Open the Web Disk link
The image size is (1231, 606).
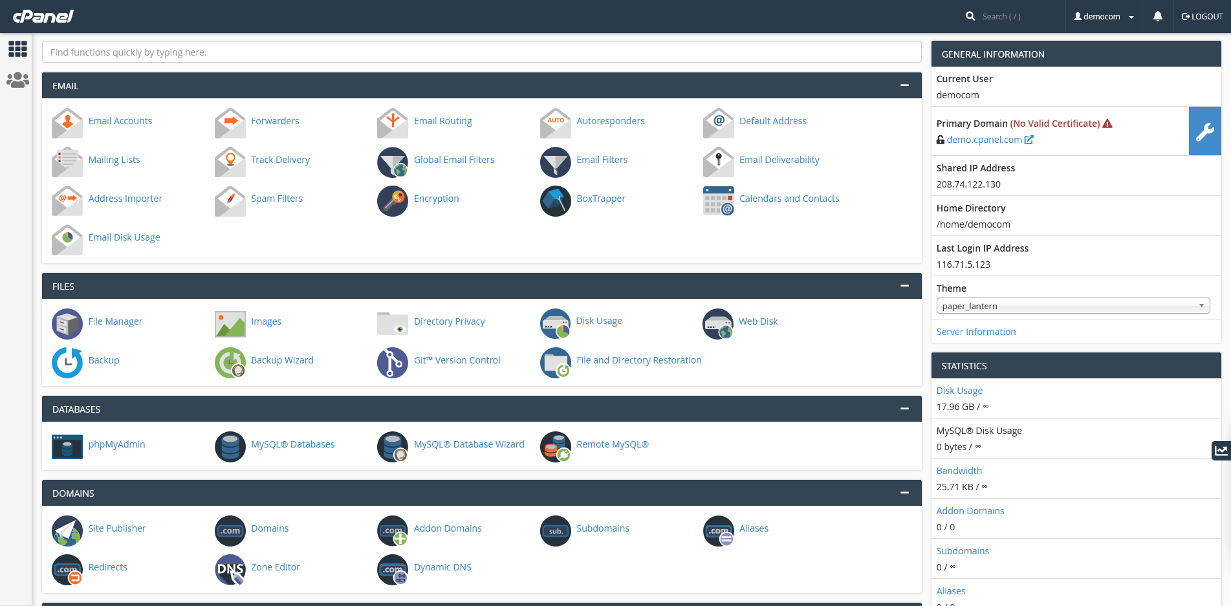point(758,321)
